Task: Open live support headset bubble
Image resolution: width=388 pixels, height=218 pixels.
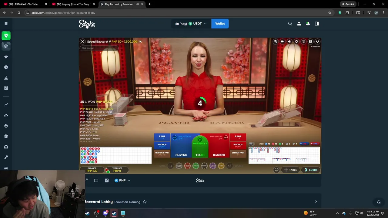Action: [379, 202]
